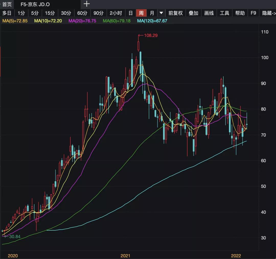Select the 30分 timeframe
The height and width of the screenshot is (259, 276).
click(x=66, y=13)
